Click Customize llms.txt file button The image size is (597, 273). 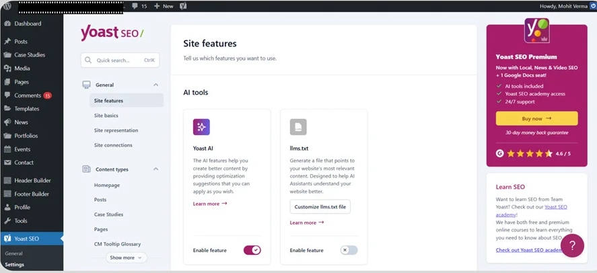click(320, 206)
